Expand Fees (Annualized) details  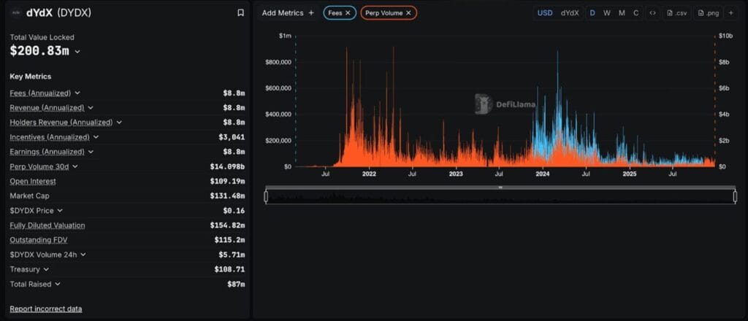77,93
